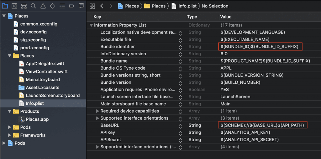
Task: Collapse the Information Property List triangle
Action: 91,25
